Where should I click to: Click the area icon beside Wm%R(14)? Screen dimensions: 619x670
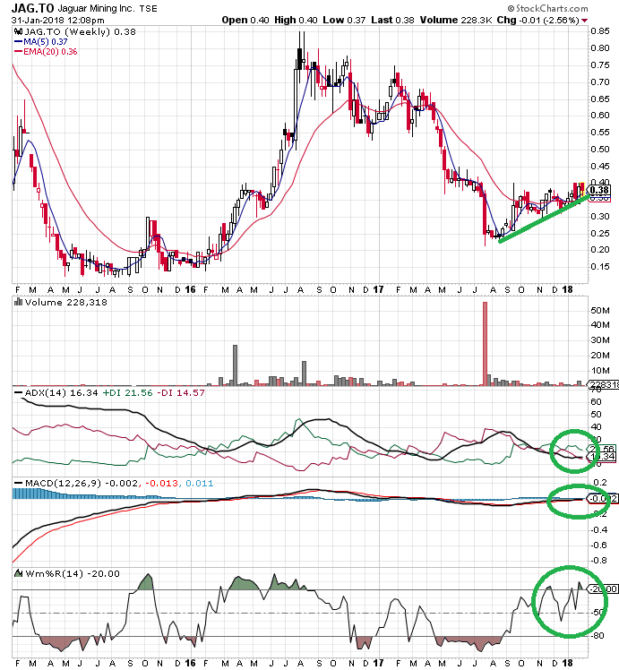19,573
